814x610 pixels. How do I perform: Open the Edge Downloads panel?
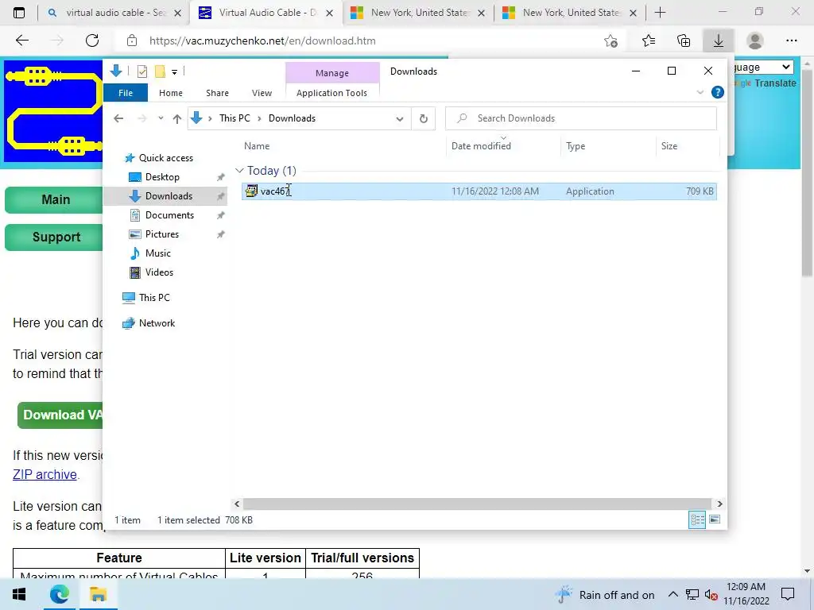pyautogui.click(x=719, y=41)
